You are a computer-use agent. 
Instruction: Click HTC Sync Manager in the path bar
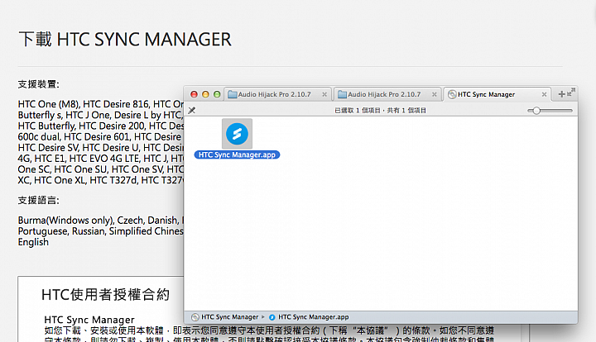click(x=229, y=317)
